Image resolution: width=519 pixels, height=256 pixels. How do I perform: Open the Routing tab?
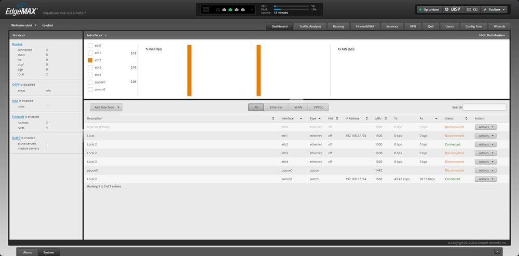coord(338,26)
